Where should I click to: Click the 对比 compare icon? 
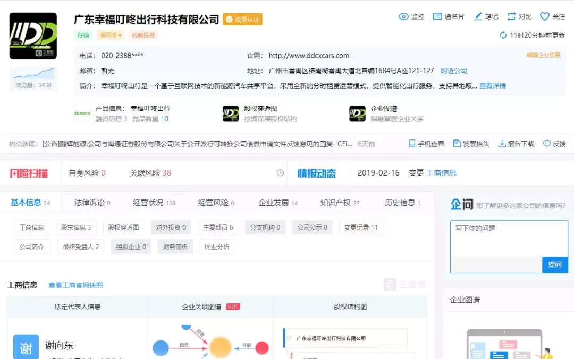tap(512, 16)
